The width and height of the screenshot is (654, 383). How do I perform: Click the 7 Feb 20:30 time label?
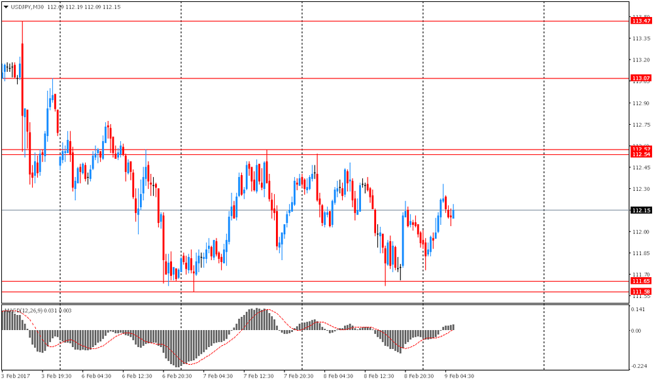299,376
